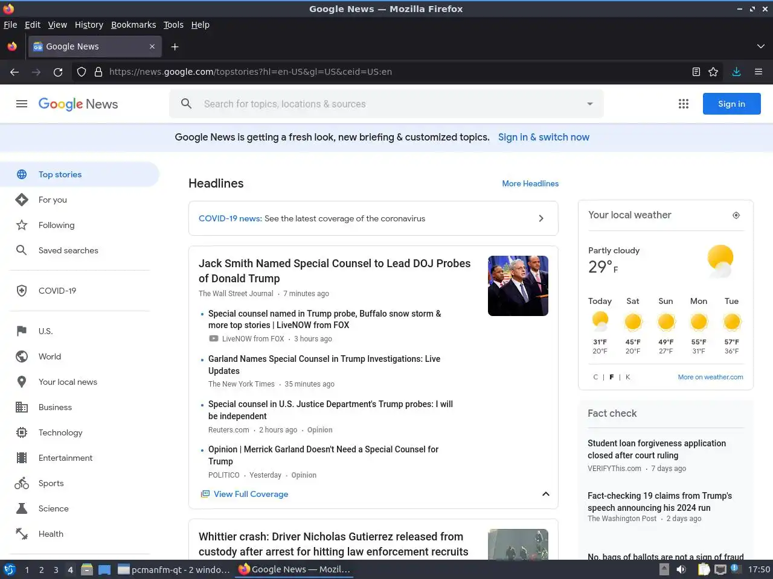Switch weather units to Fahrenheit

pos(612,377)
